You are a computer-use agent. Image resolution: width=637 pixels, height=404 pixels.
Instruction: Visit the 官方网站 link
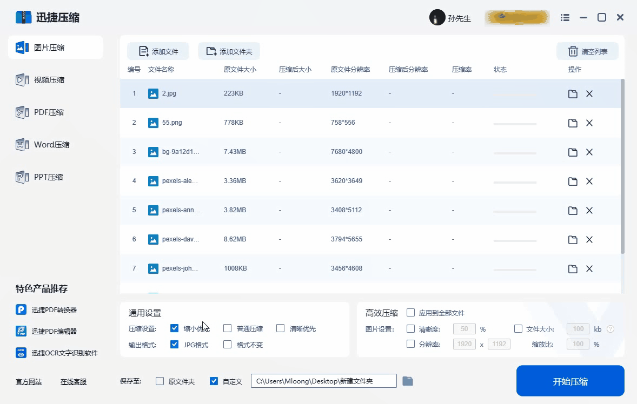point(29,382)
